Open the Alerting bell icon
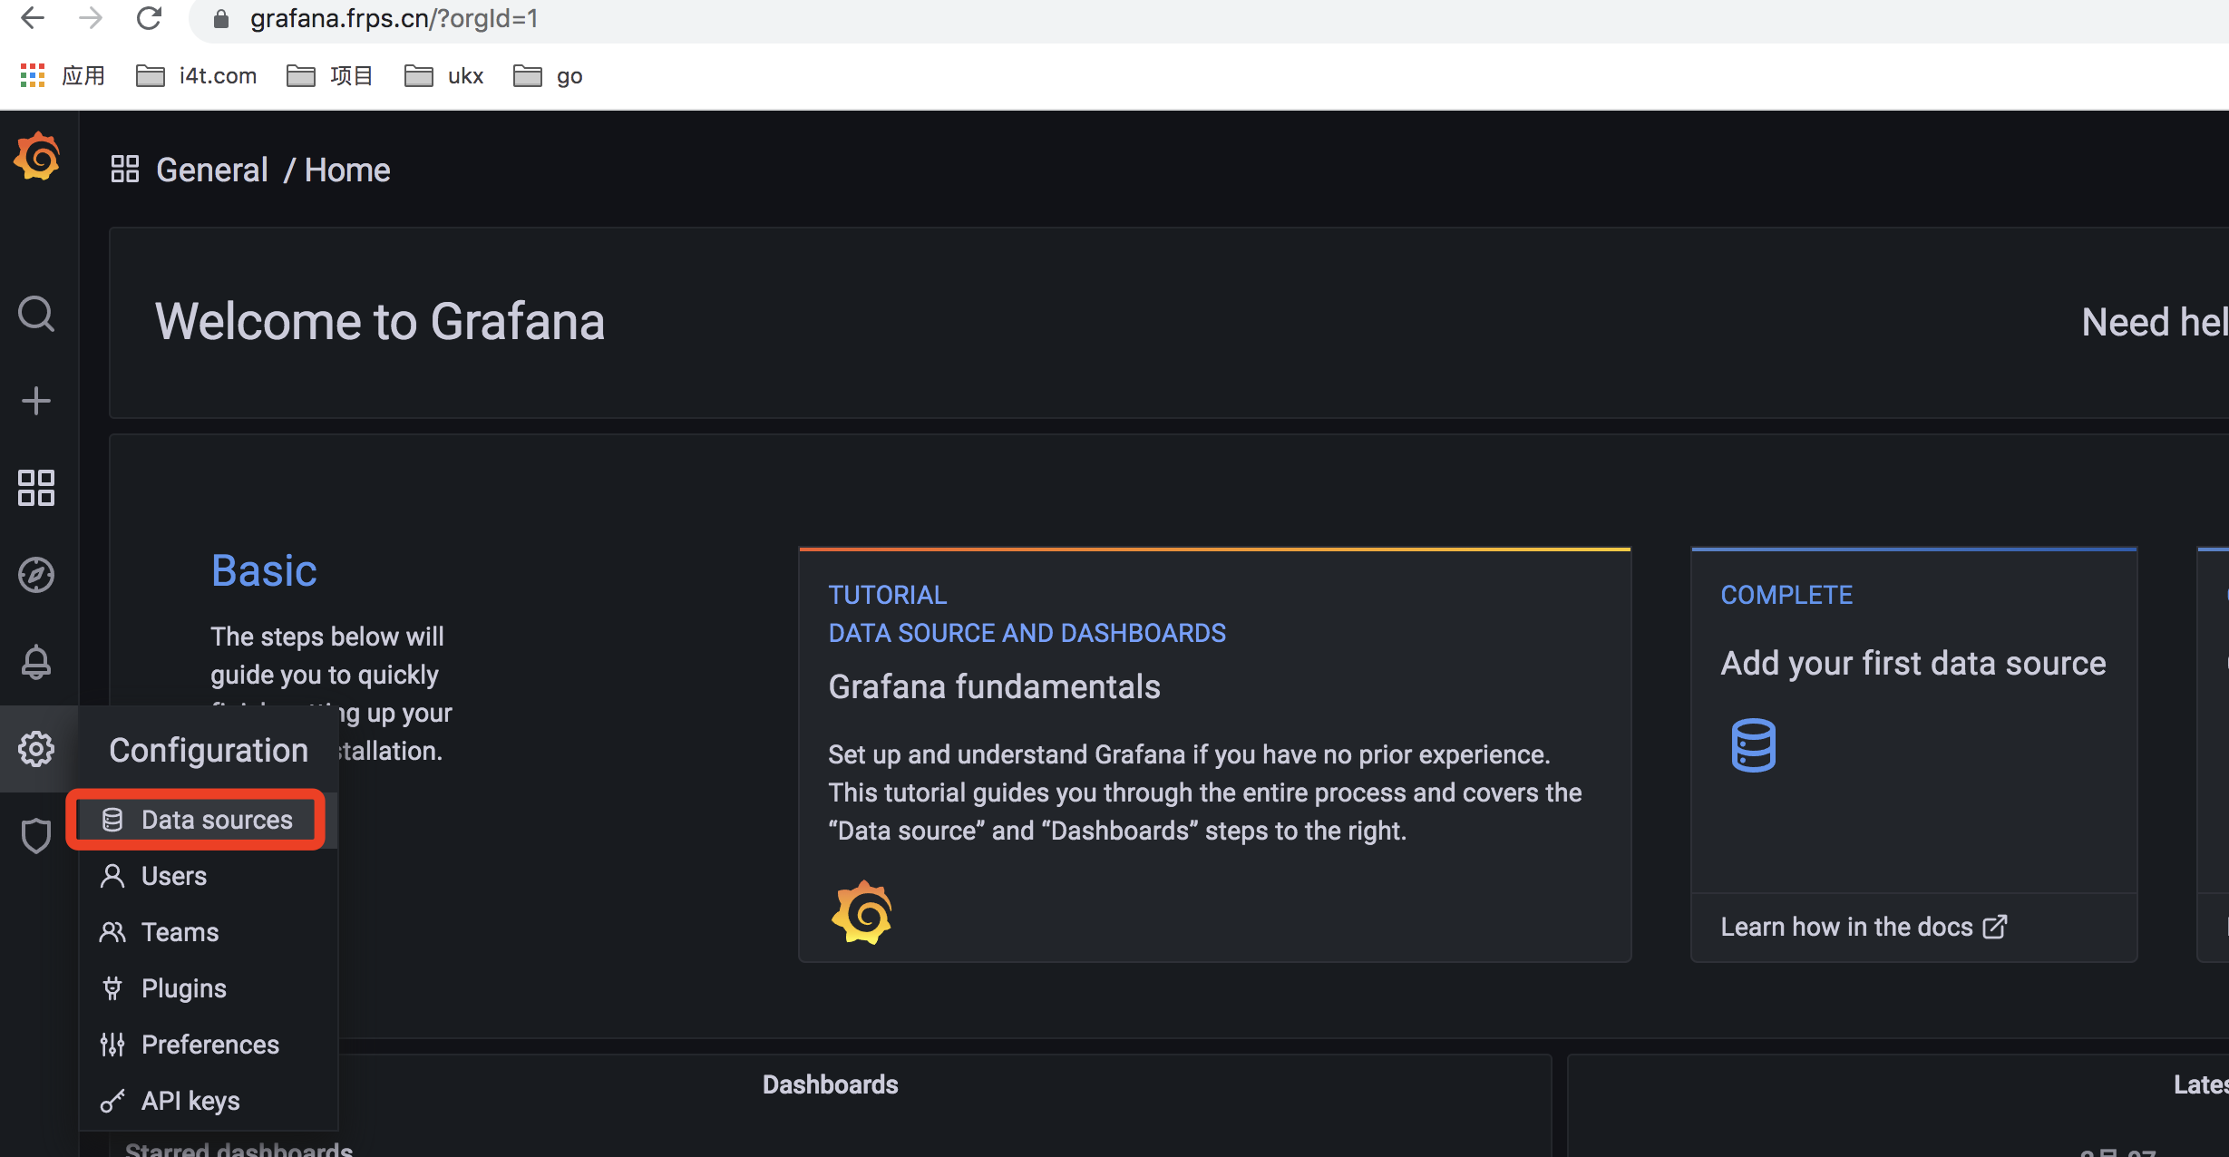The image size is (2229, 1157). pos(36,662)
